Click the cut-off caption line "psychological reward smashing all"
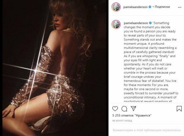The image size is (184, 136). (x=148, y=101)
